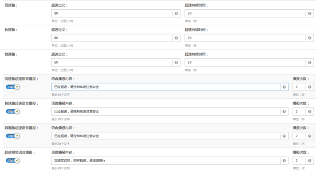This screenshot has width=324, height=173.
Task: Open help icon for 普通路超速语音播报 content
Action: tap(284, 136)
